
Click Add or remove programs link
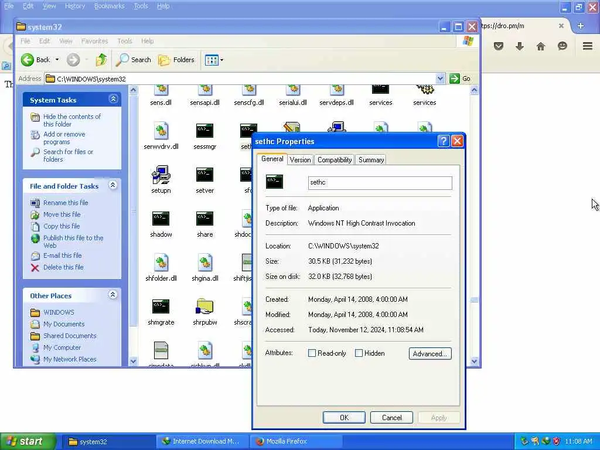64,138
